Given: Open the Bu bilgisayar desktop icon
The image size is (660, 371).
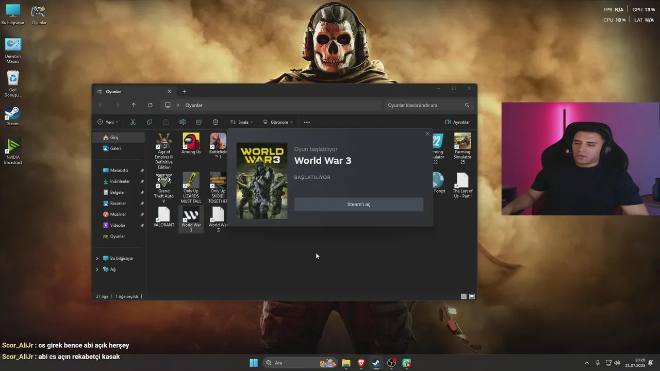Looking at the screenshot, I should tap(13, 14).
